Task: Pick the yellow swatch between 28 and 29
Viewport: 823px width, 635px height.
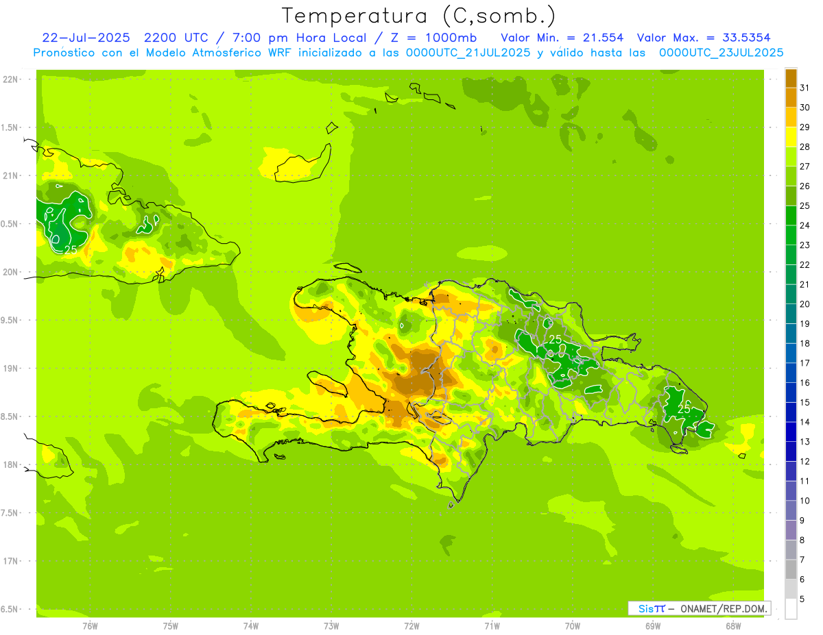Action: [x=791, y=137]
